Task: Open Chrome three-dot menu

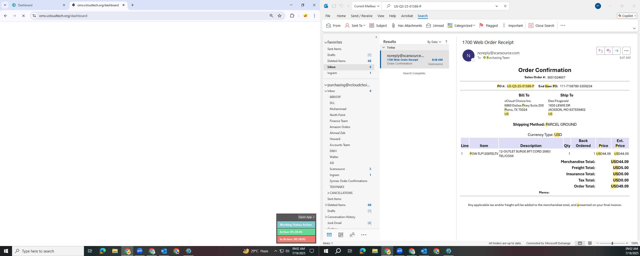Action: [314, 16]
